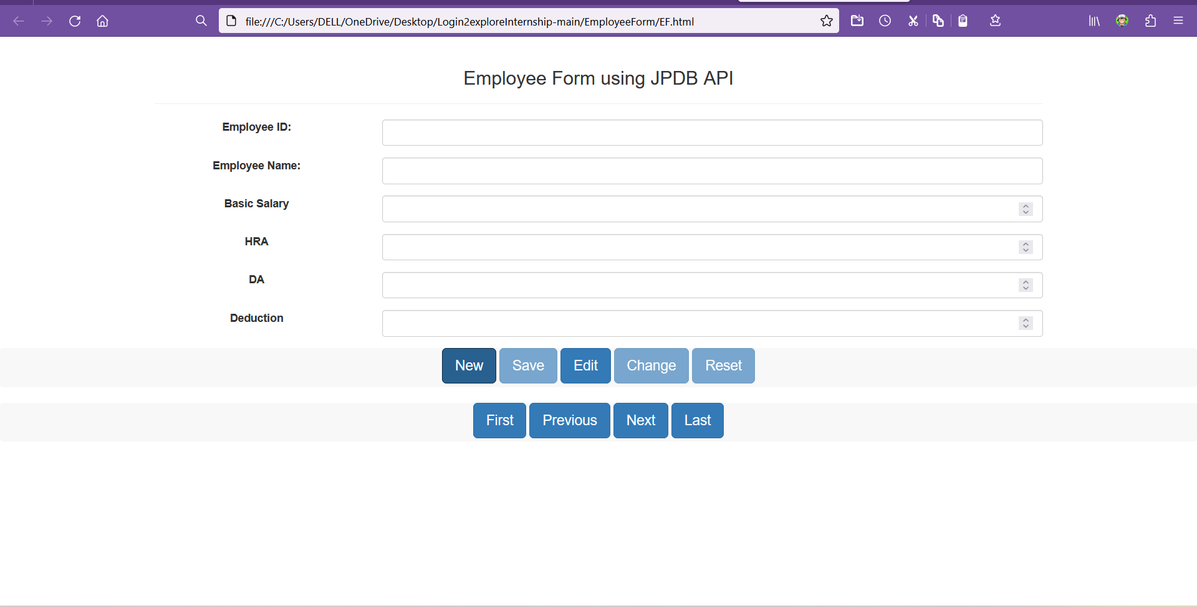Open the Extensions puzzle-piece menu

[1150, 21]
